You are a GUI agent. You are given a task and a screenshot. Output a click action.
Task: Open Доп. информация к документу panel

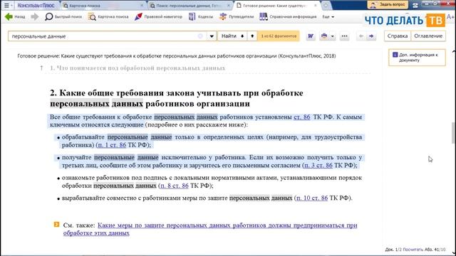pos(417,58)
